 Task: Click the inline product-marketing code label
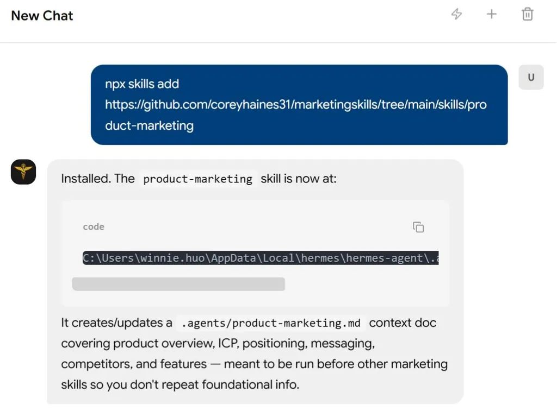(x=197, y=179)
